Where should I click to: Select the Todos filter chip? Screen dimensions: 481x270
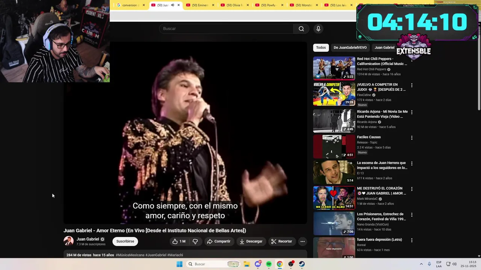click(x=321, y=48)
